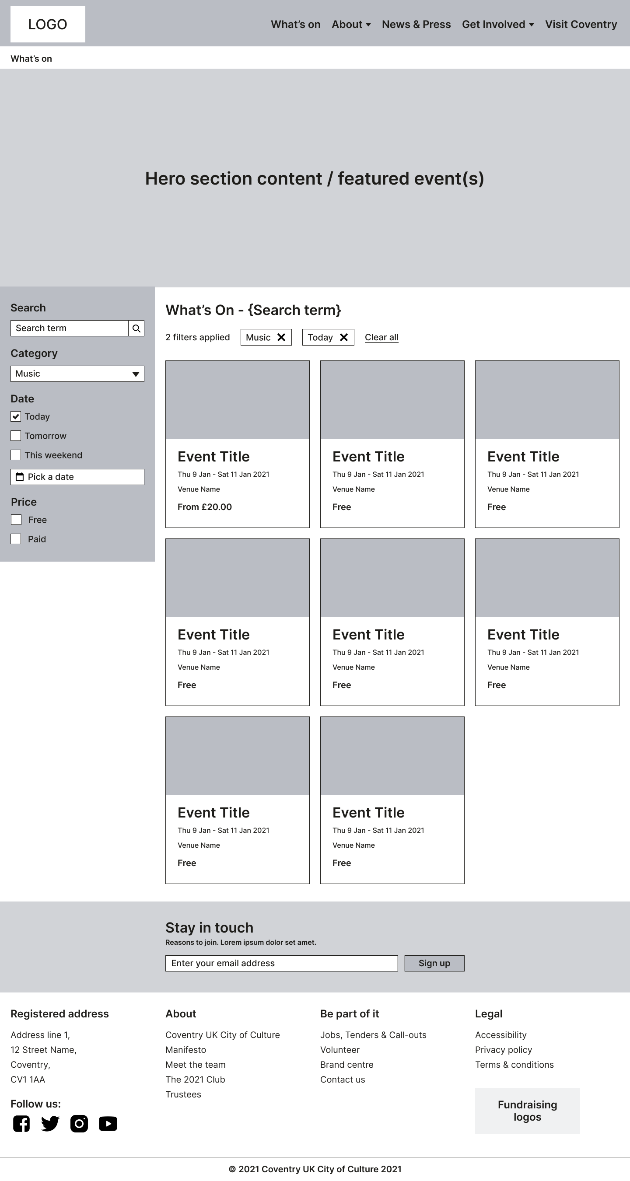630x1181 pixels.
Task: Uncheck the Today date checkbox
Action: 16,416
